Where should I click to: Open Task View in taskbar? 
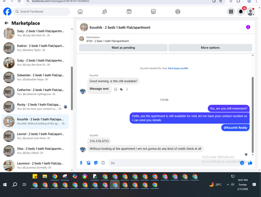coord(25,184)
